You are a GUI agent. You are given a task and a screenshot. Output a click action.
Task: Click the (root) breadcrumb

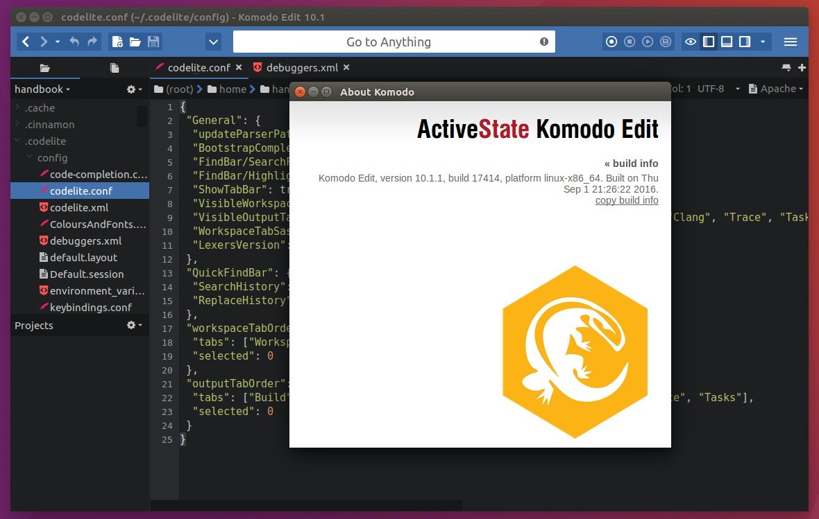(x=174, y=89)
